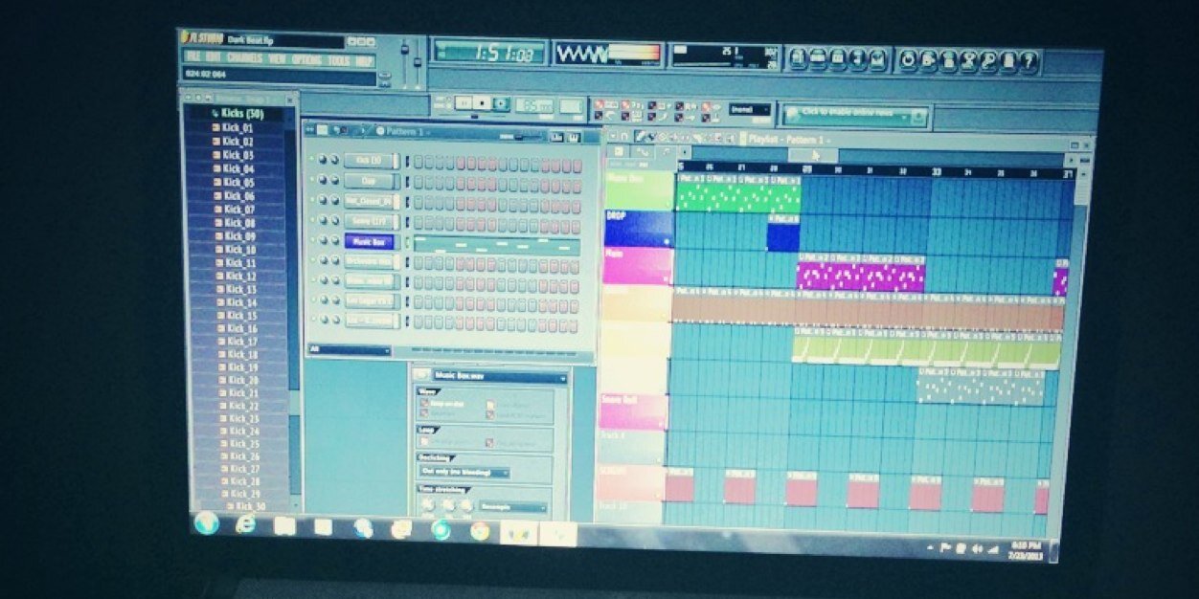The image size is (1199, 599).
Task: Open the declicking mode dropdown
Action: tap(464, 472)
